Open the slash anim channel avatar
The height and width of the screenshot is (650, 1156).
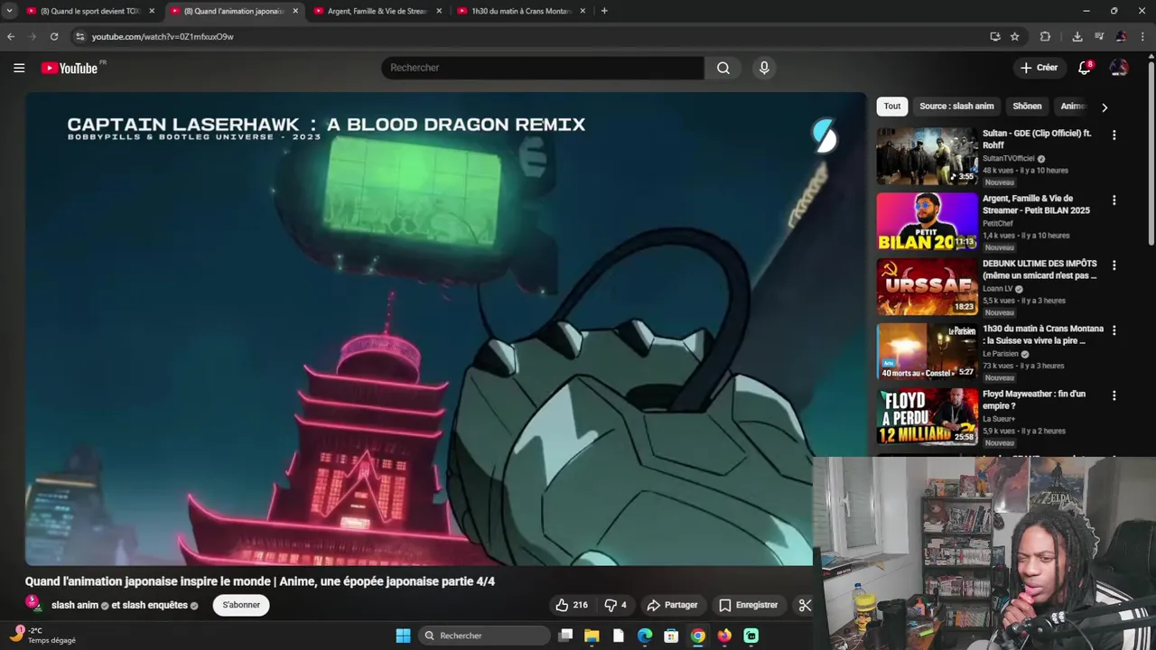(34, 604)
